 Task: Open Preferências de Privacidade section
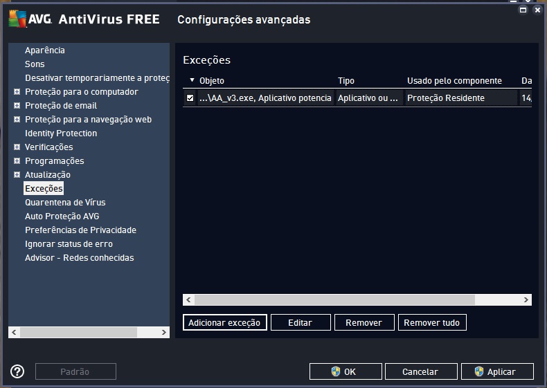tap(80, 230)
